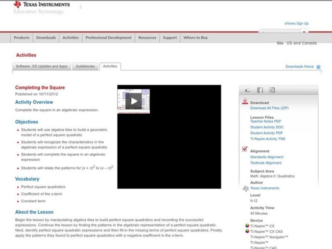Share the activity via Twitter icon
The image size is (332, 249).
pos(272,90)
